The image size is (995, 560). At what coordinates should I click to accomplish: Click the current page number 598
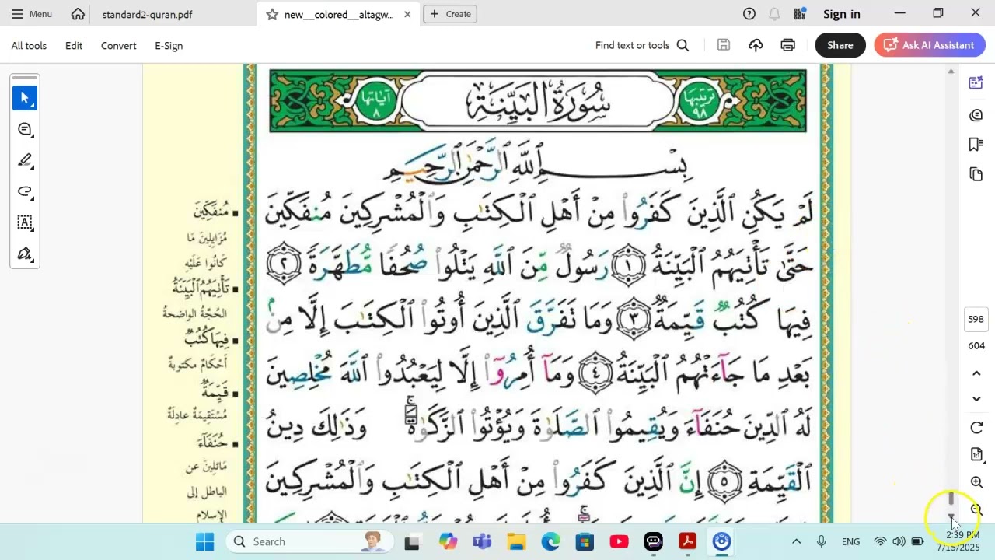tap(976, 319)
